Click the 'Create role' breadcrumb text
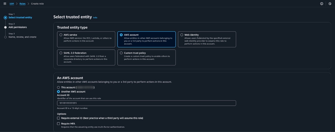335x132 pixels. 37,4
